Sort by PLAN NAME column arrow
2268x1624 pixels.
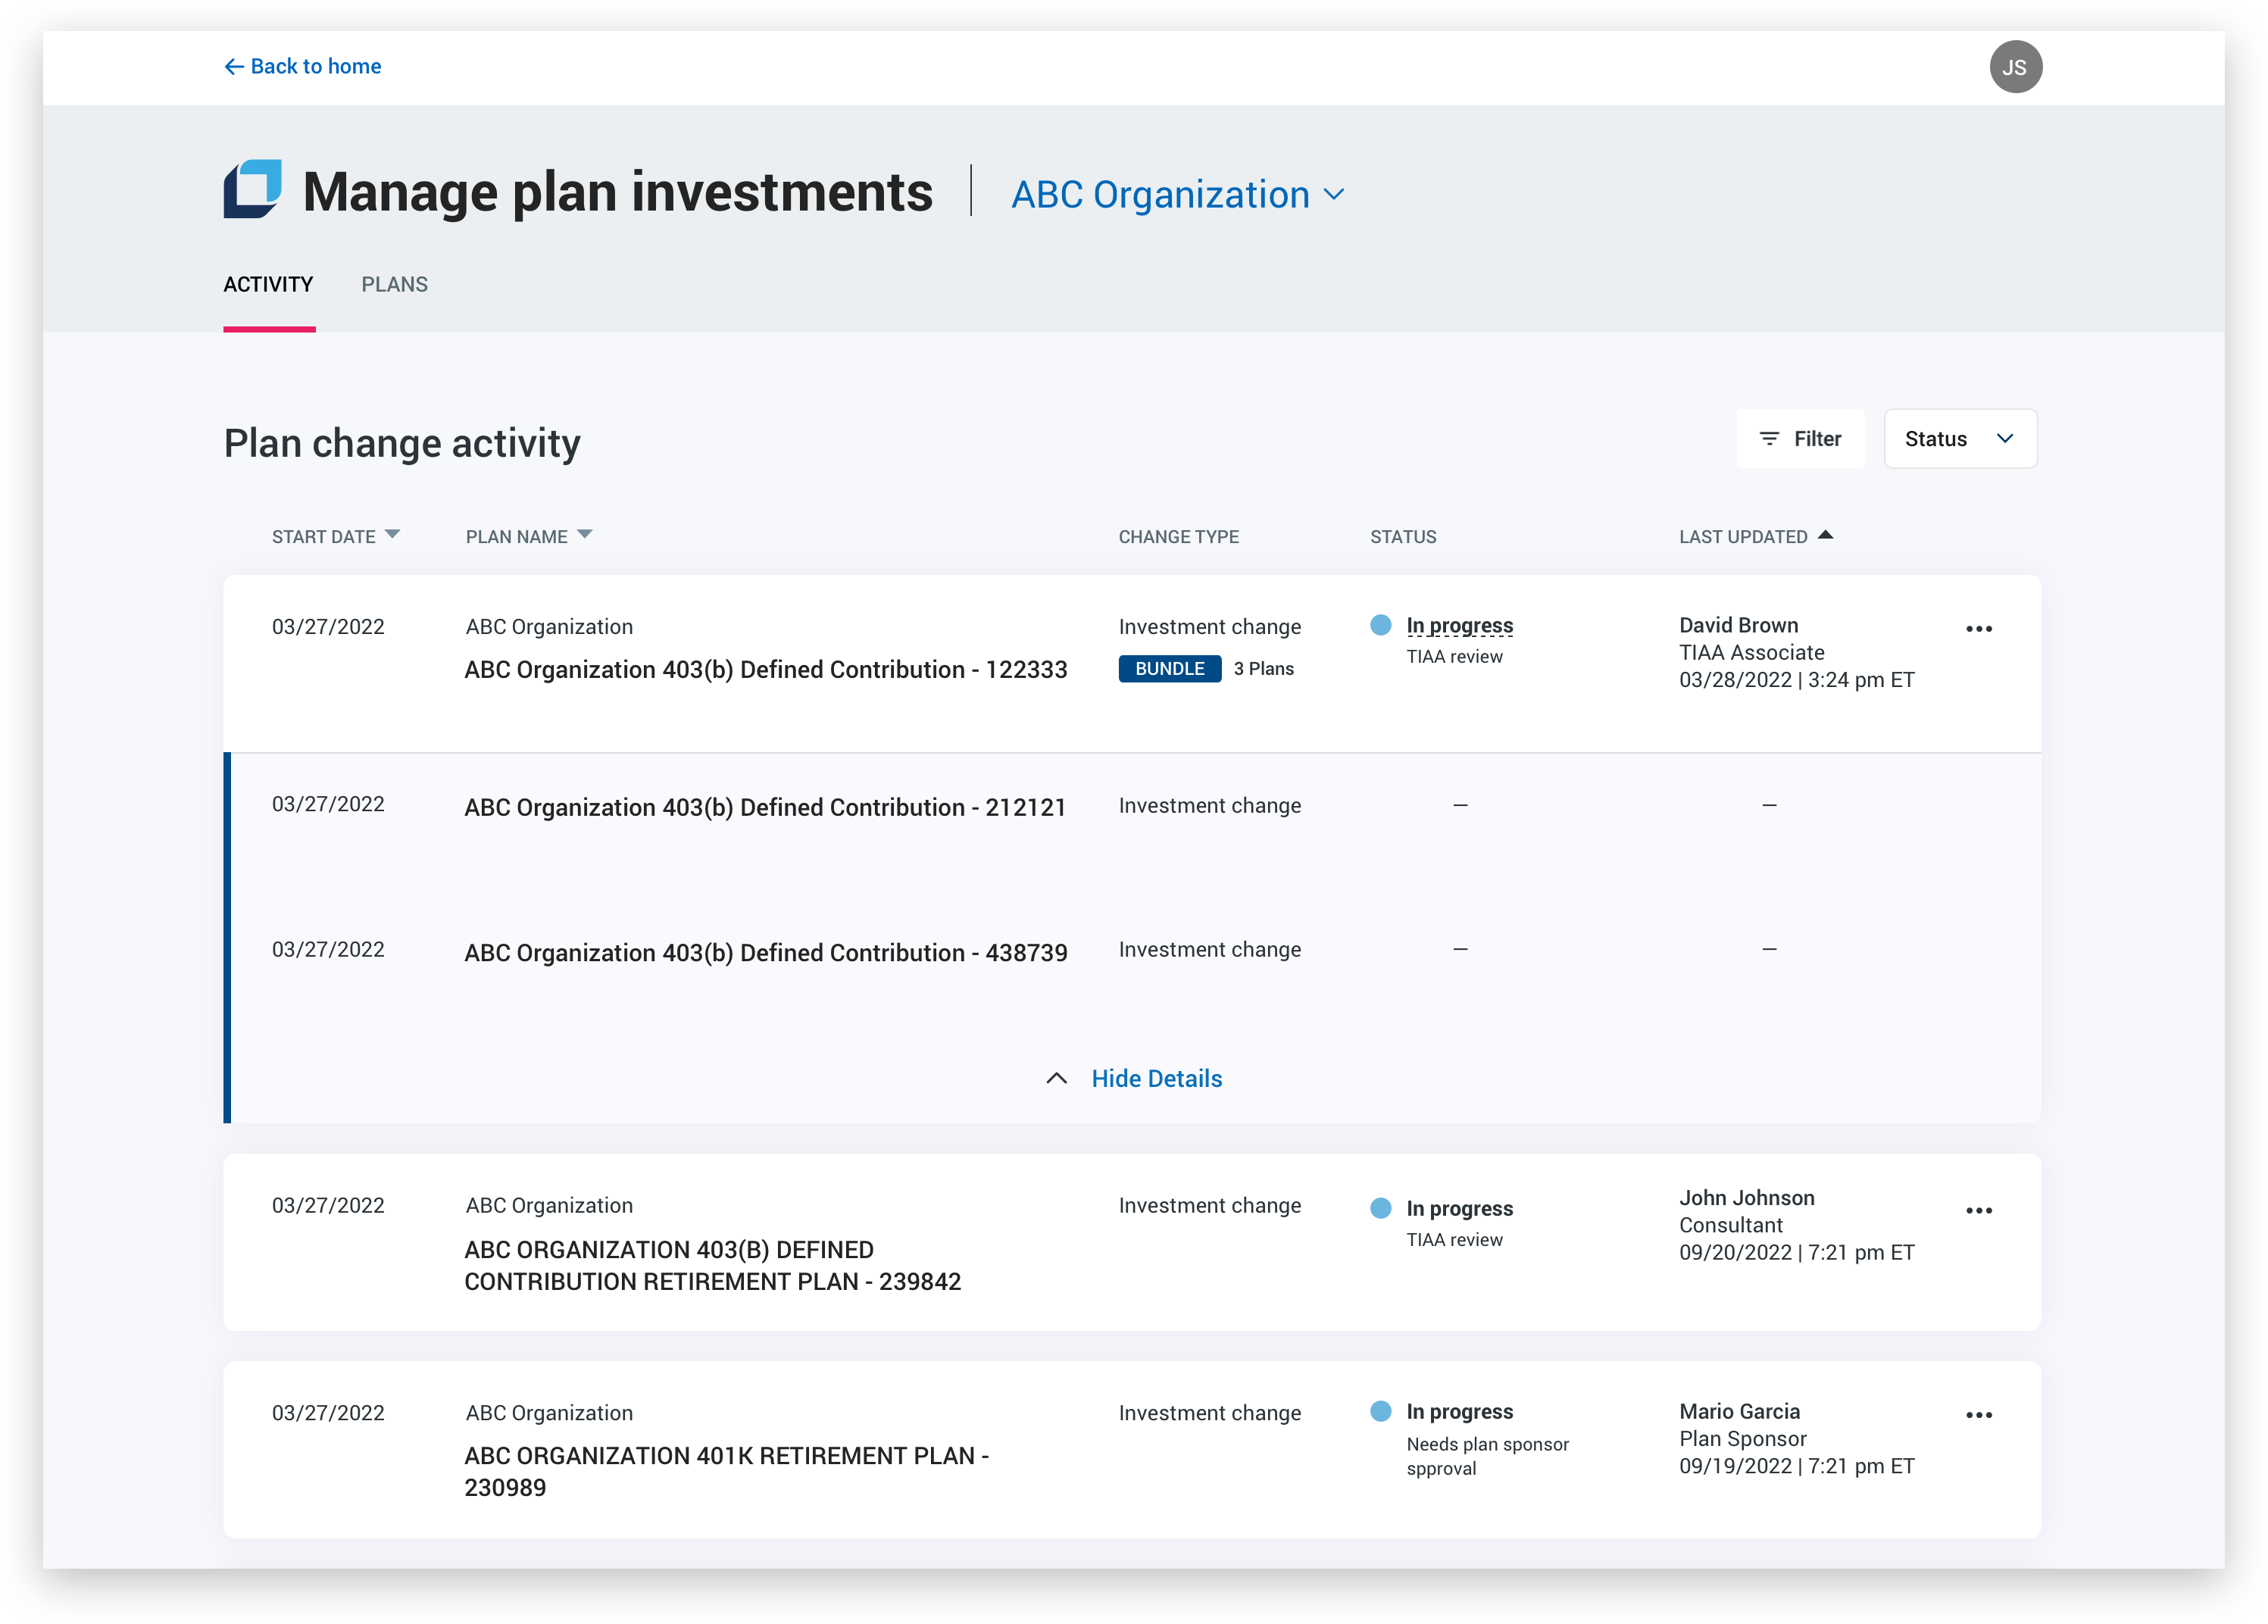coord(585,535)
